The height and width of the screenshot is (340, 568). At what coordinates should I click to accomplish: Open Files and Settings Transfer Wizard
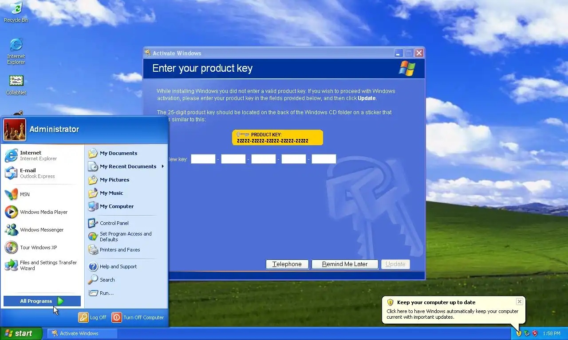[x=43, y=265]
